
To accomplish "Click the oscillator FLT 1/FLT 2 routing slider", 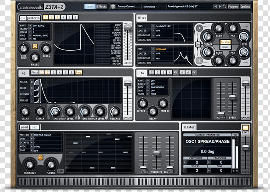I will tap(128, 28).
